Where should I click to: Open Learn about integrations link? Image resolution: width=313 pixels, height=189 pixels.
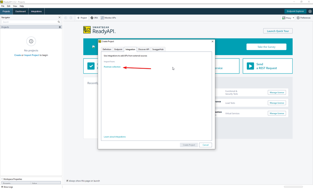click(x=115, y=137)
